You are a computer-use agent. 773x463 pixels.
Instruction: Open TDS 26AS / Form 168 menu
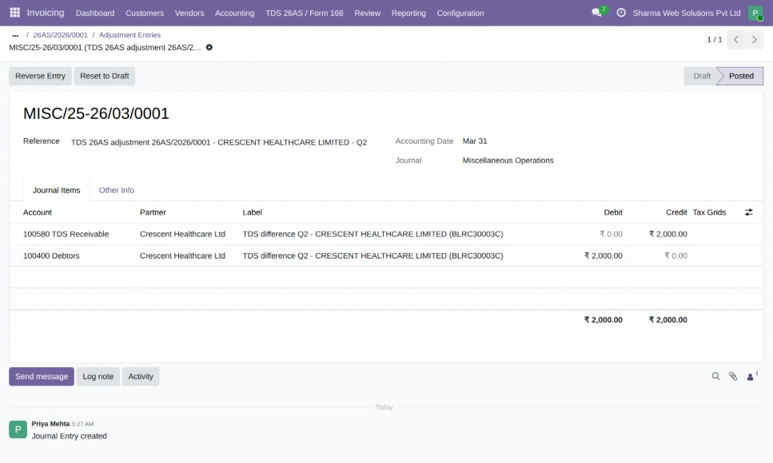[305, 14]
